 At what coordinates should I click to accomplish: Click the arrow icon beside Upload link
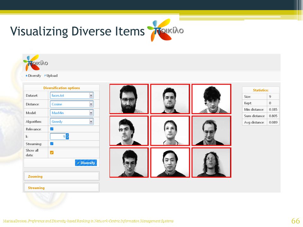(x=45, y=76)
